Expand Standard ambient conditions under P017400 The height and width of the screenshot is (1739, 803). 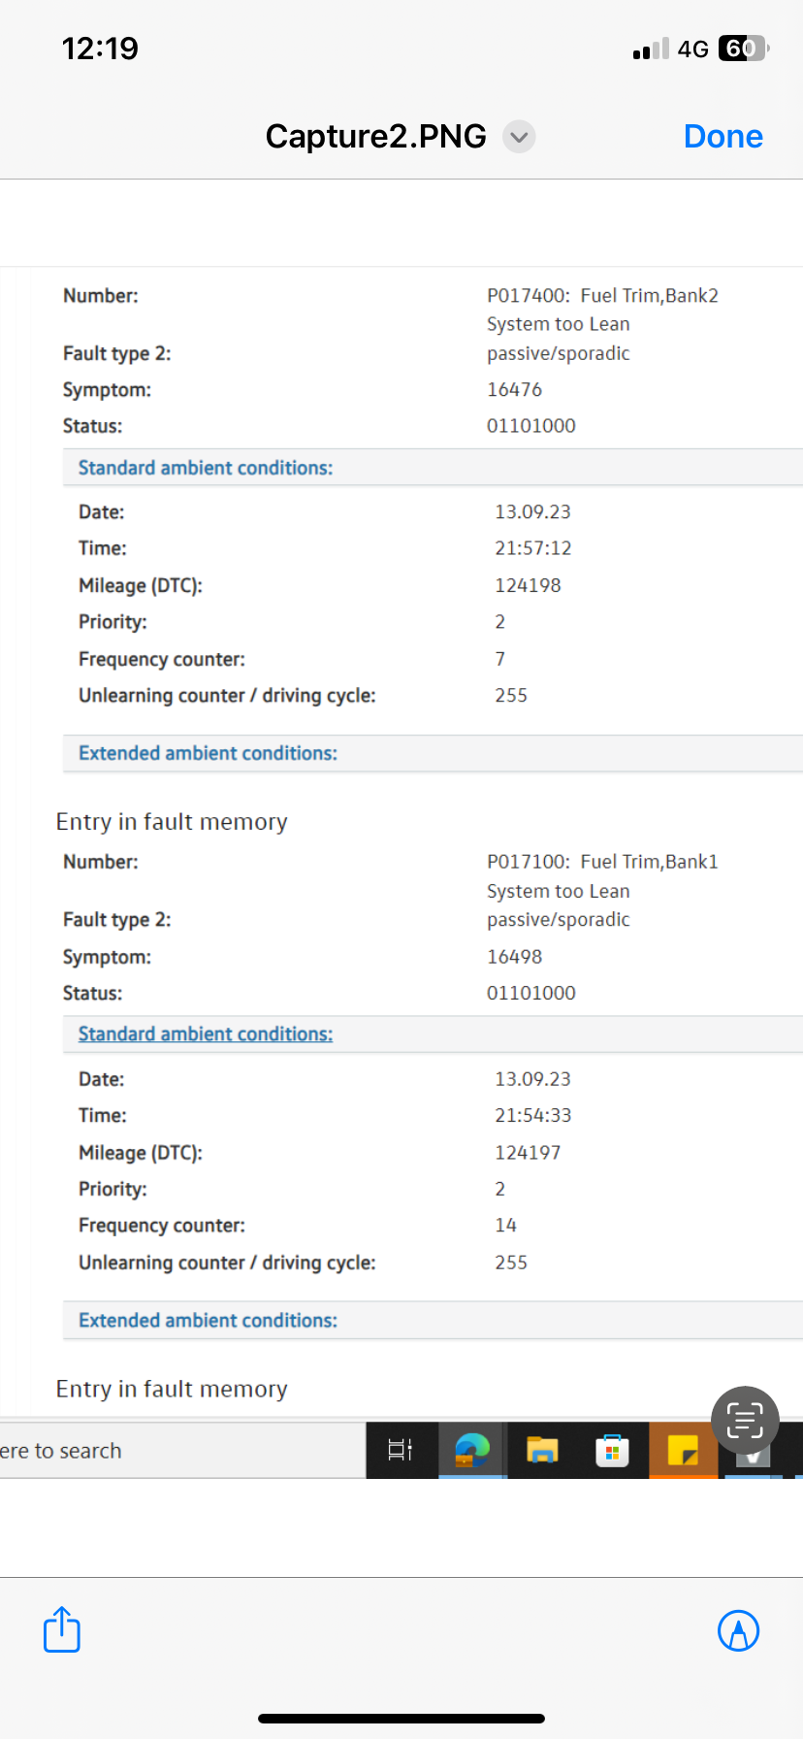point(206,468)
